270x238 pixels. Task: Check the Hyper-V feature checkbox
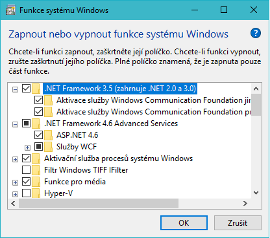point(27,193)
